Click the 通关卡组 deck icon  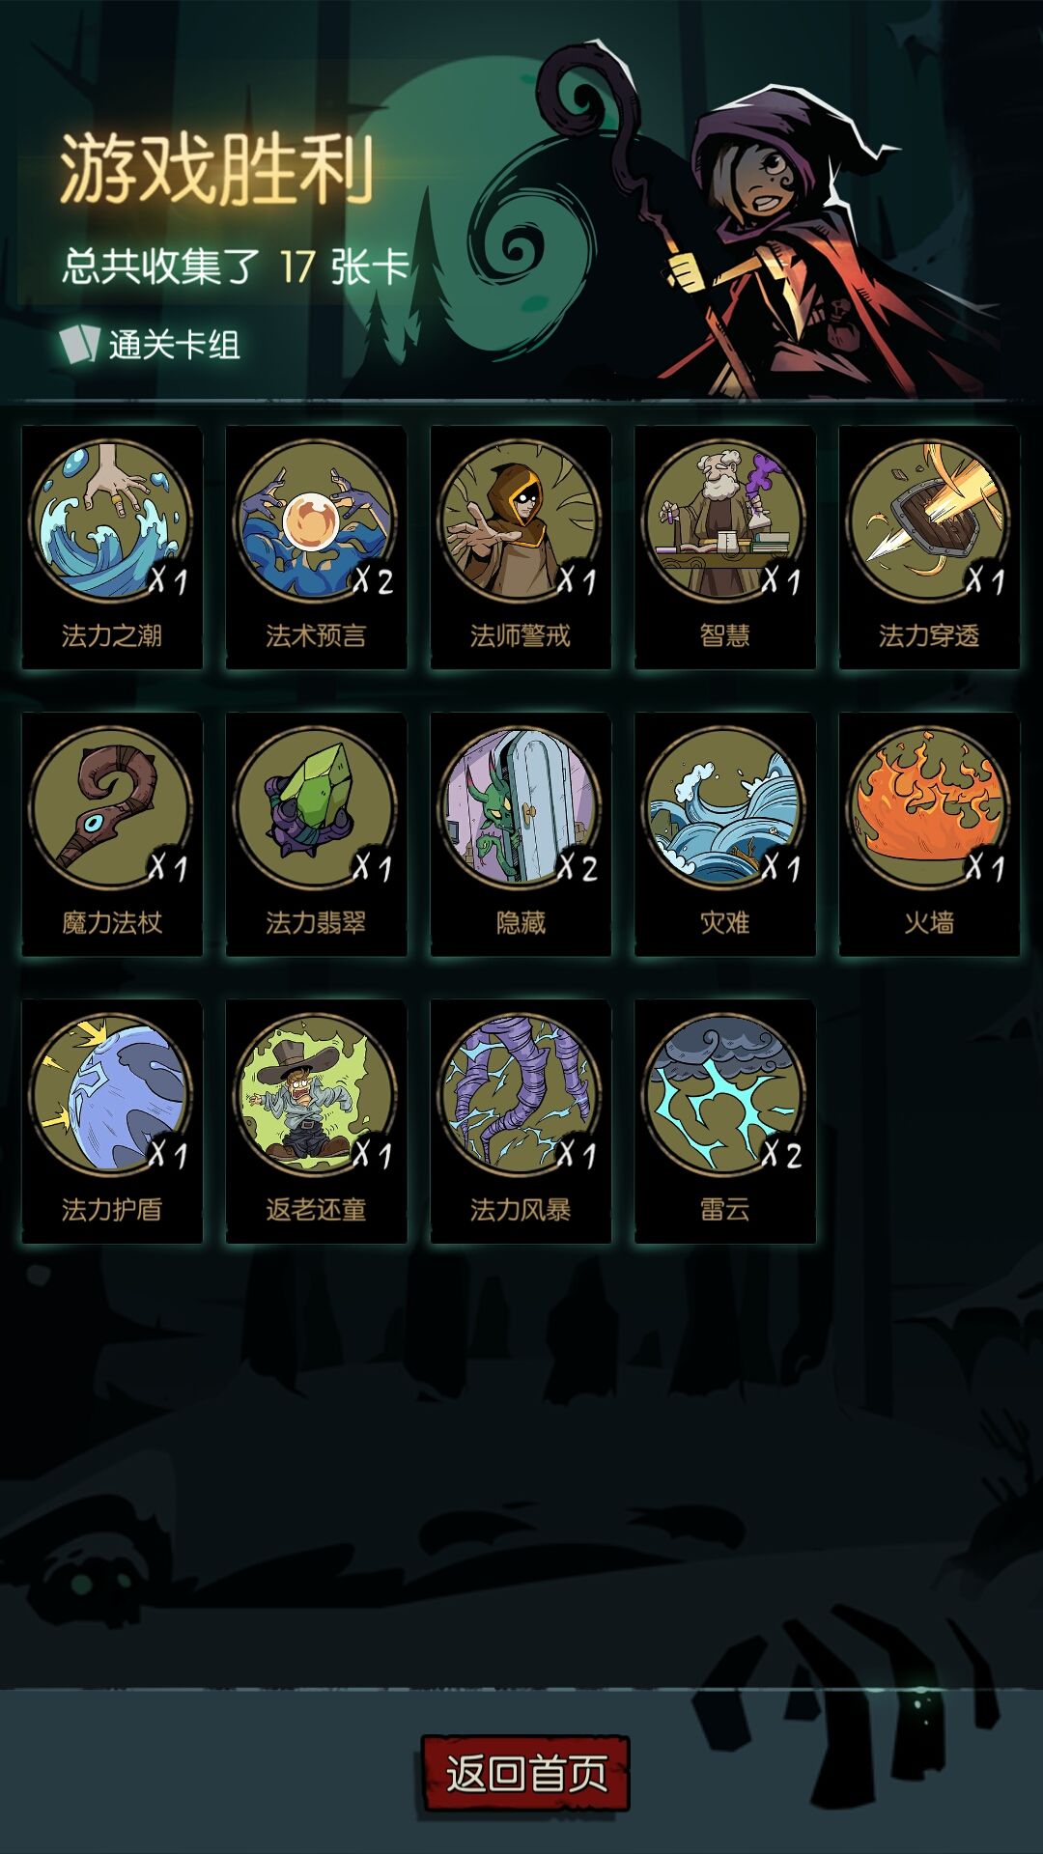79,344
